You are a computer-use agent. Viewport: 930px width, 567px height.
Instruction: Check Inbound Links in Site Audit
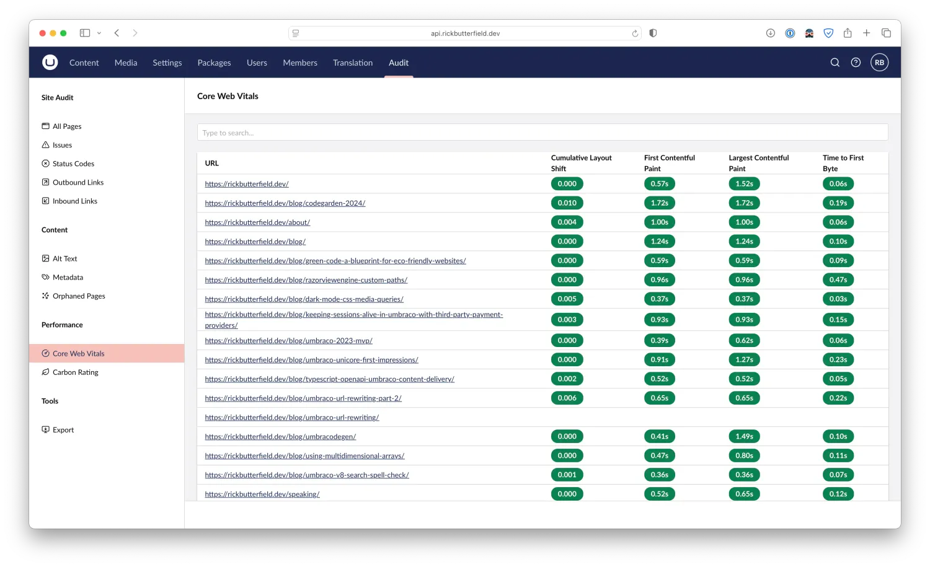[75, 201]
